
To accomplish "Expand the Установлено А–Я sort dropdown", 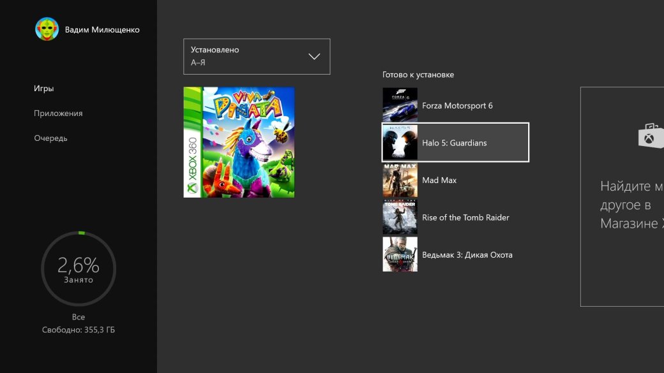I will tap(257, 56).
